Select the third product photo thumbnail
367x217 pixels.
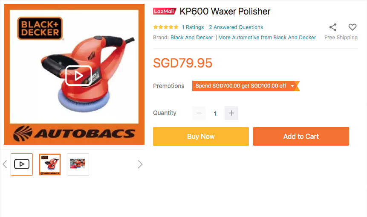pyautogui.click(x=78, y=164)
